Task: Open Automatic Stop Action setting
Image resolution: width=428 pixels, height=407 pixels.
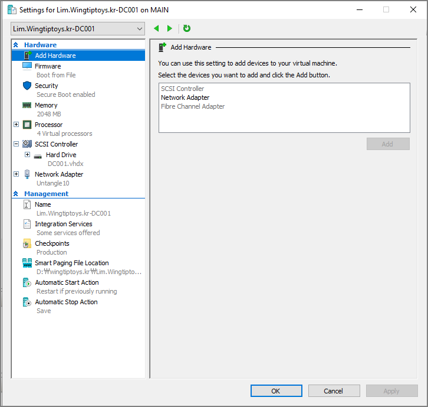Action: coord(67,302)
